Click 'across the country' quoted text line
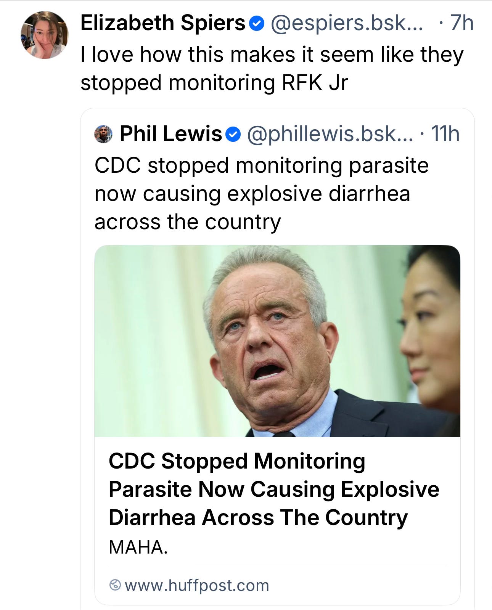The height and width of the screenshot is (610, 492). (x=188, y=222)
